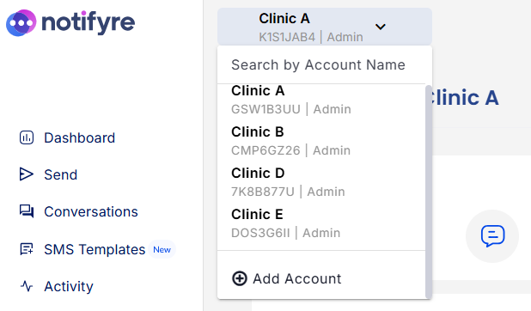
Task: Switch to Clinic D account
Action: [x=321, y=182]
